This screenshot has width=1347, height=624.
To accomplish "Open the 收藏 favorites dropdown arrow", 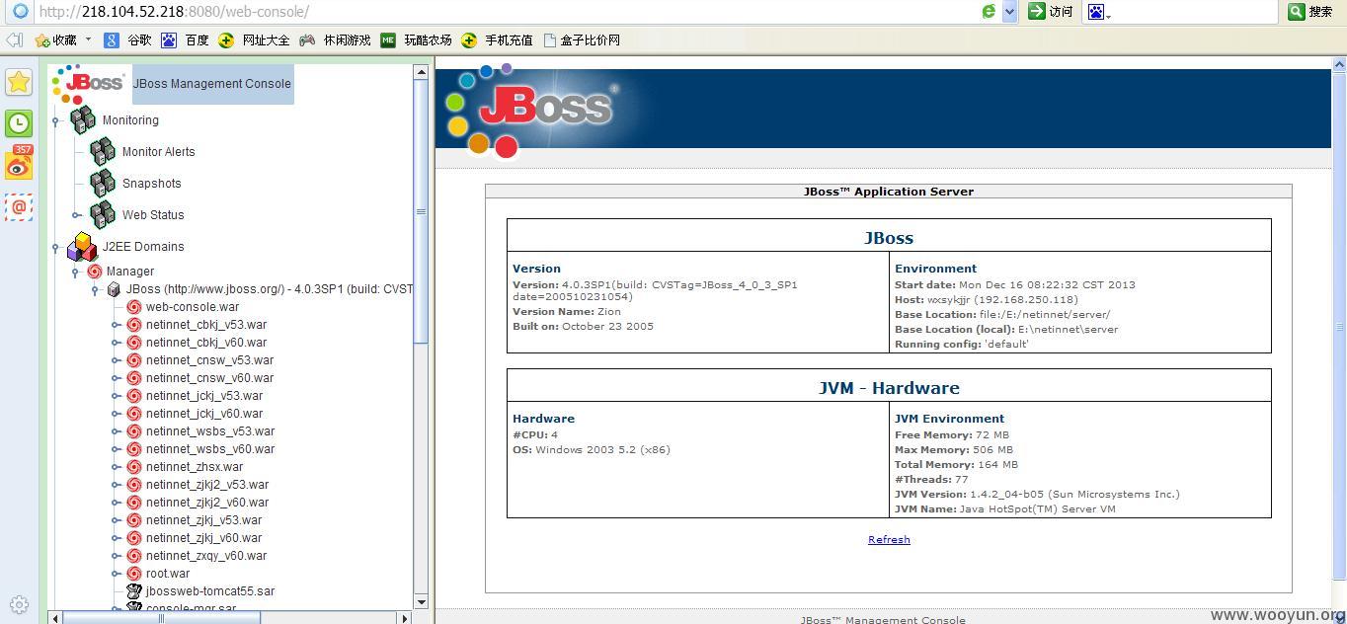I will [x=88, y=40].
